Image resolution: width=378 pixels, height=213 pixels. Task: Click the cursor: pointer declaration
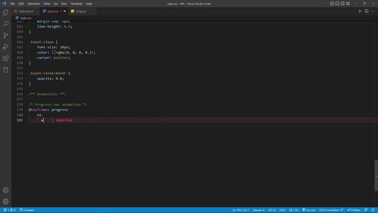click(x=54, y=58)
